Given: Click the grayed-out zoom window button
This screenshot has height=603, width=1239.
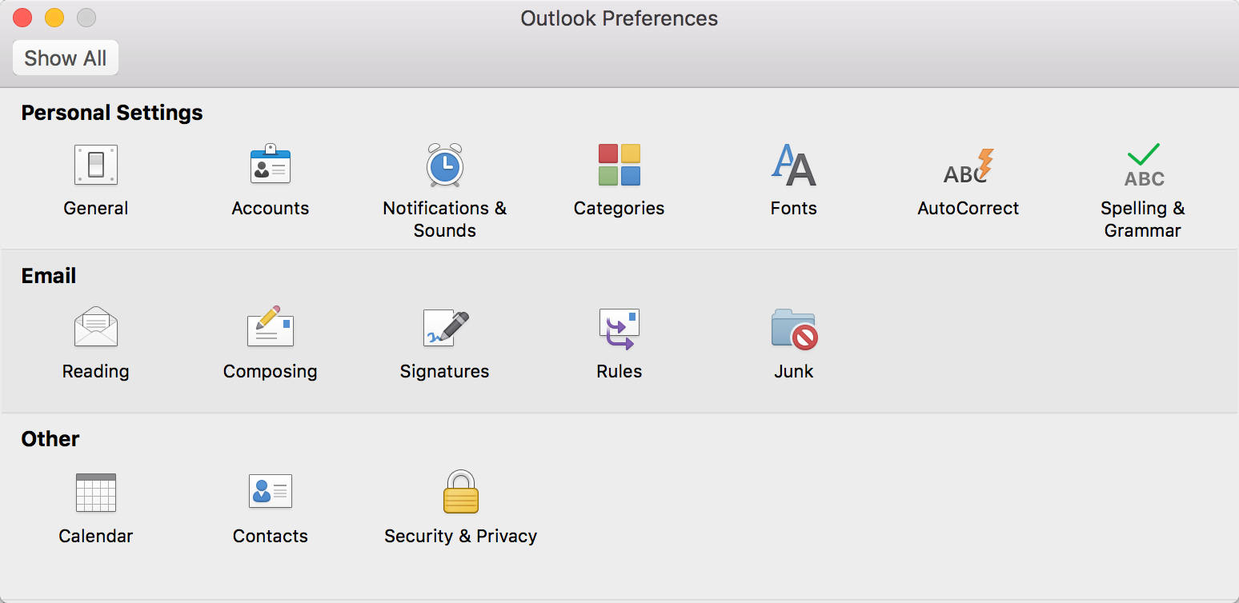Looking at the screenshot, I should click(86, 18).
